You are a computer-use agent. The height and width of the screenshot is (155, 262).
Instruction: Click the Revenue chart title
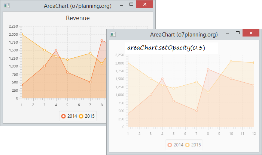pyautogui.click(x=78, y=18)
